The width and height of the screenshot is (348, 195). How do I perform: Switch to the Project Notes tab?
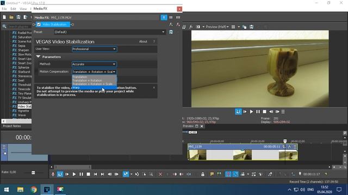click(12, 126)
